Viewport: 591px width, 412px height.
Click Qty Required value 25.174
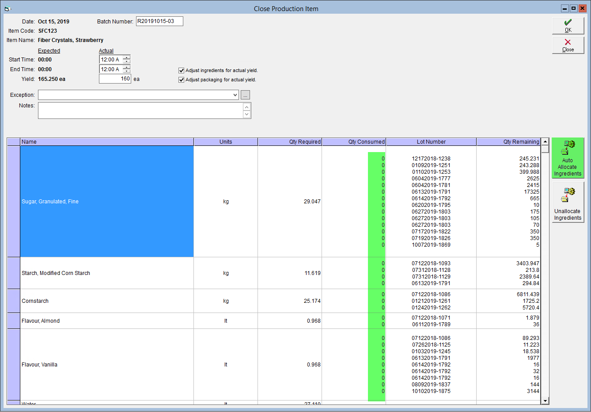click(312, 301)
